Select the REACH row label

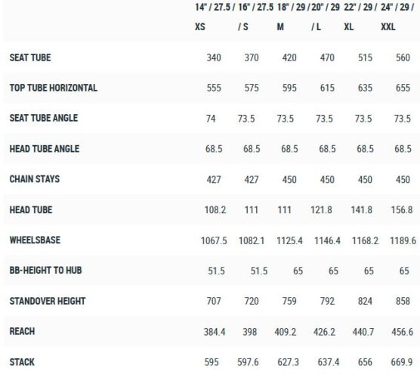pyautogui.click(x=22, y=331)
